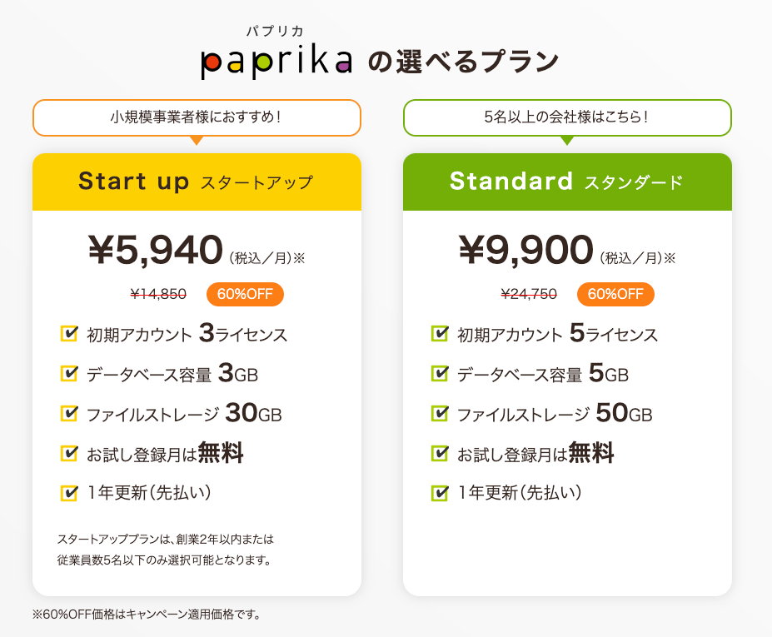Click the 5名以上の会社様はこちら! speech bubble
This screenshot has width=772, height=637.
coord(567,117)
